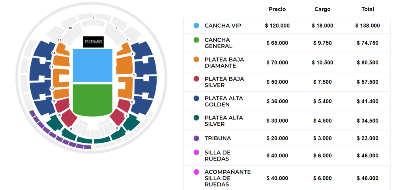Click the dark blue PLATEA ALTA GOLDEN dot
The height and width of the screenshot is (190, 404).
pos(196,99)
